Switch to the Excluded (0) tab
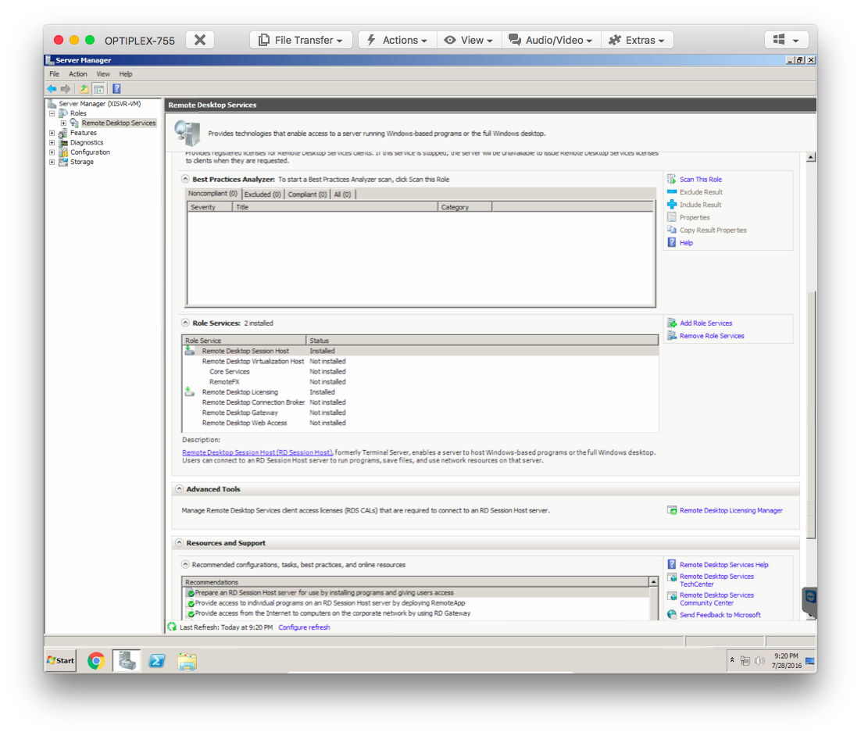 263,195
